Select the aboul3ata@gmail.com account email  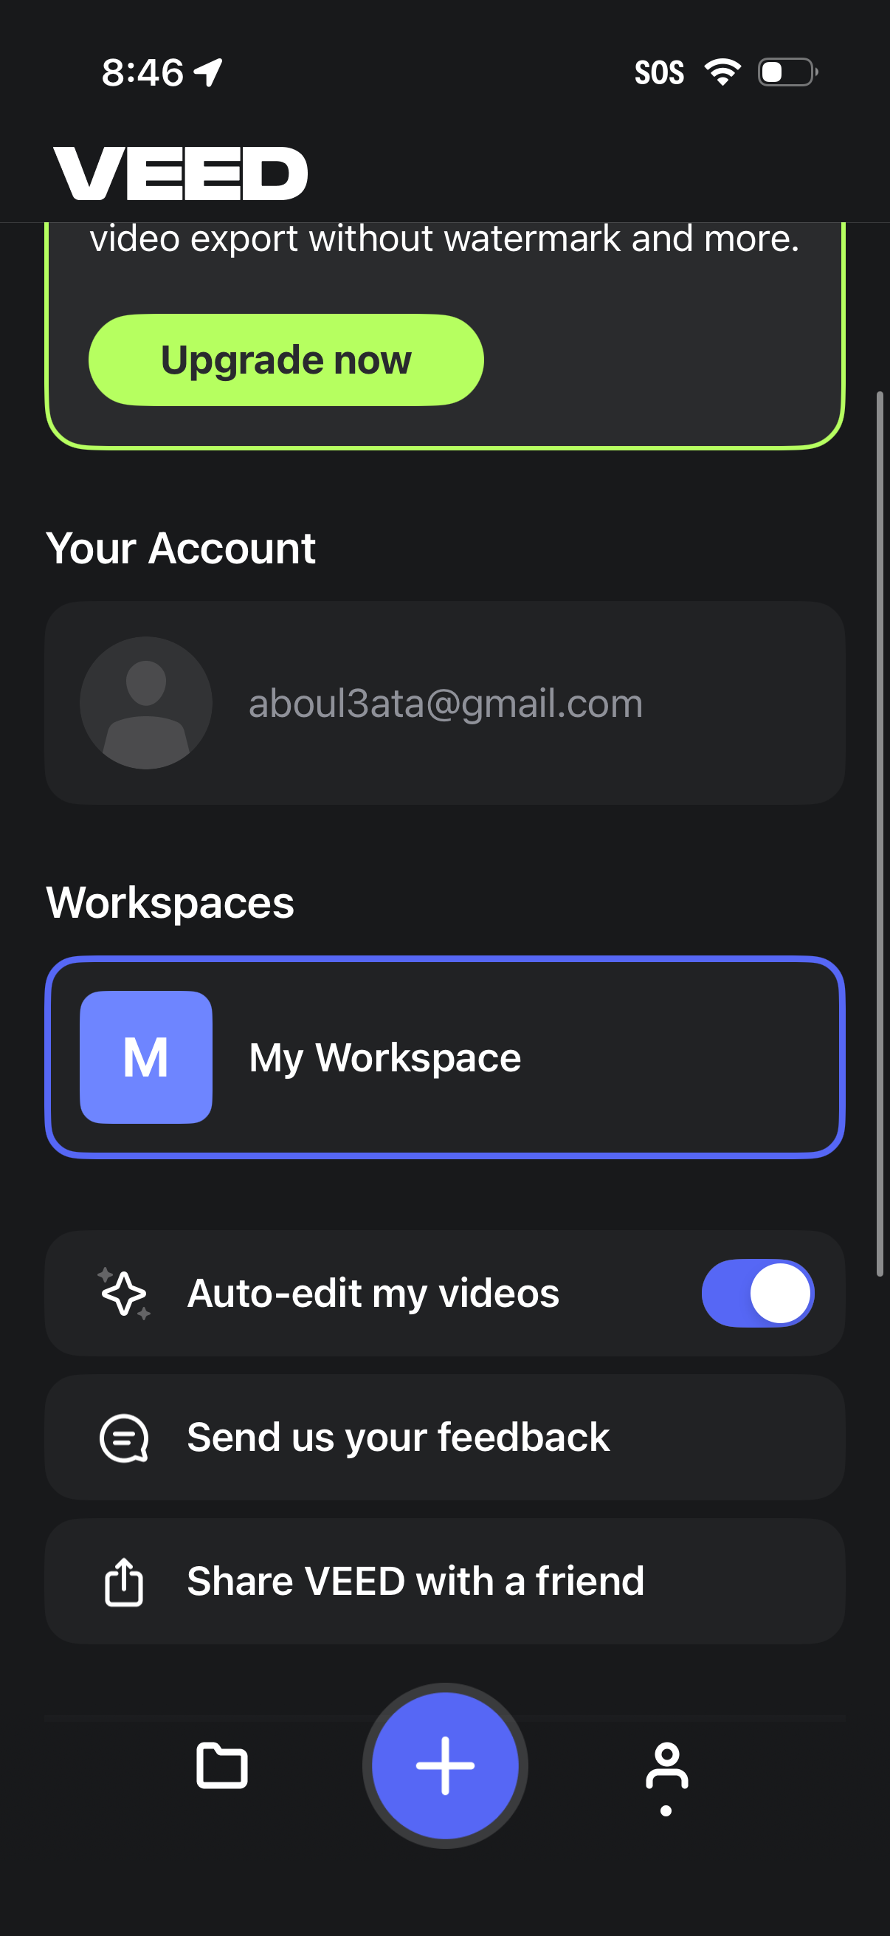(446, 704)
